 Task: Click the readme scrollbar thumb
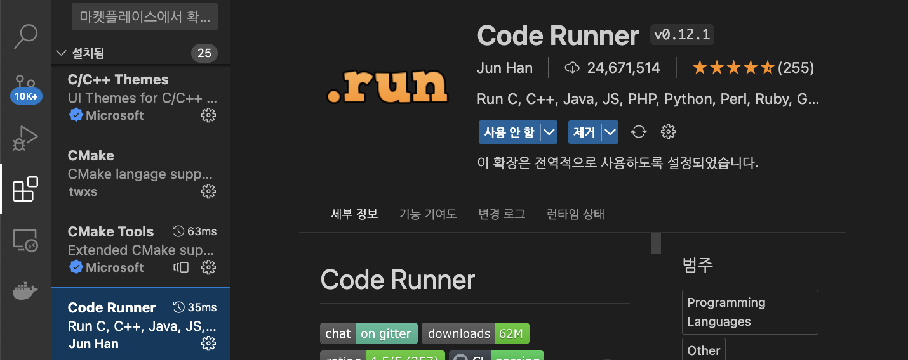656,243
